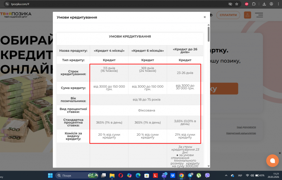This screenshot has height=180, width=282.
Task: Click the dialog scrollbar thumb
Action: (209, 34)
